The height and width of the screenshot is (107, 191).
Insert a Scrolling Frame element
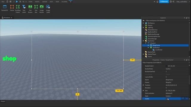(18, 9)
